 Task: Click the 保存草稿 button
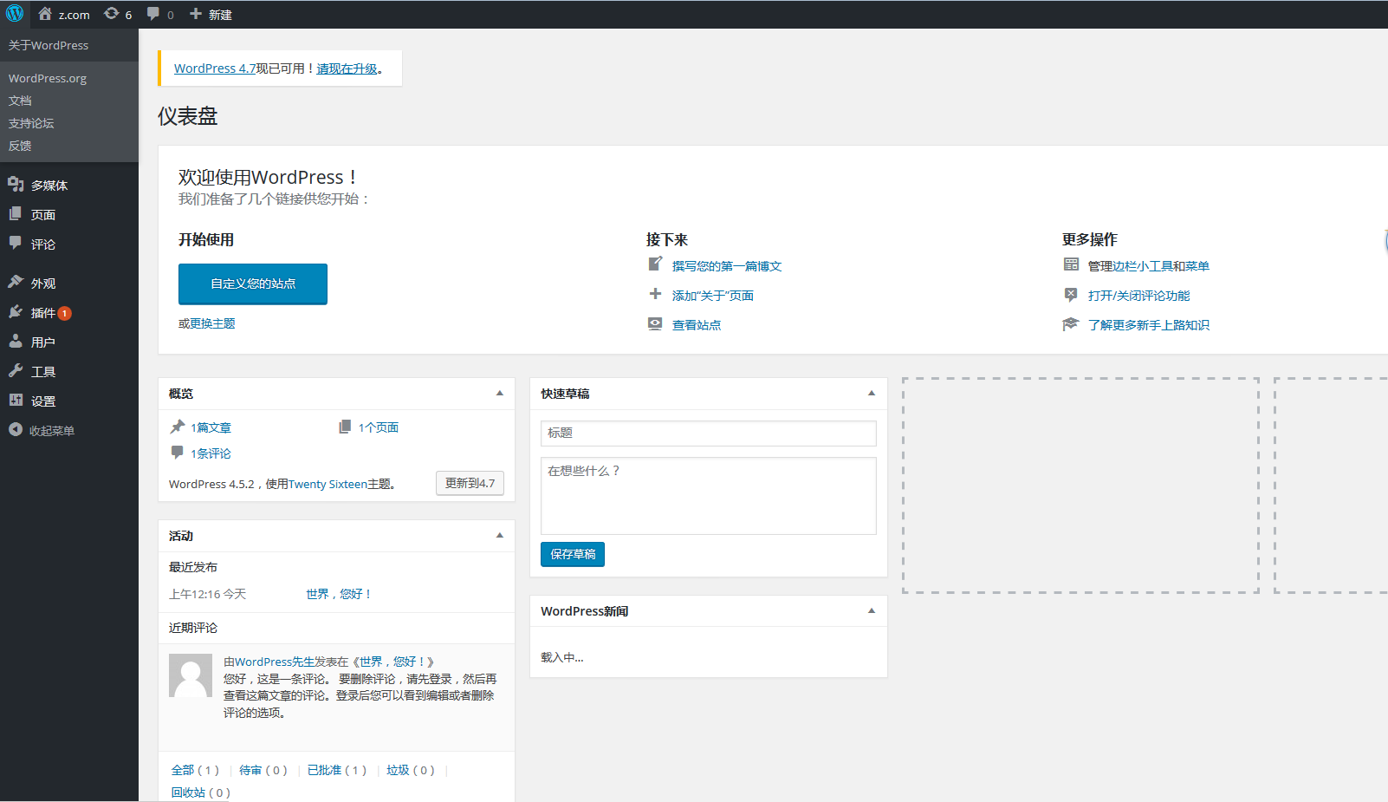(x=572, y=554)
